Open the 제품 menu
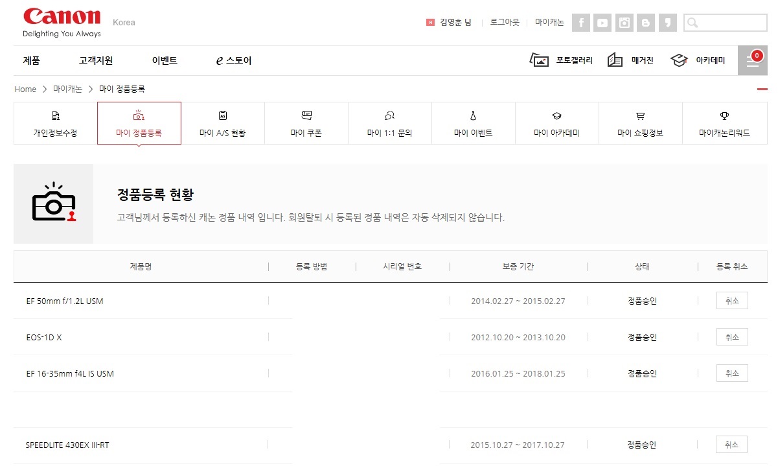The height and width of the screenshot is (468, 778). click(31, 60)
